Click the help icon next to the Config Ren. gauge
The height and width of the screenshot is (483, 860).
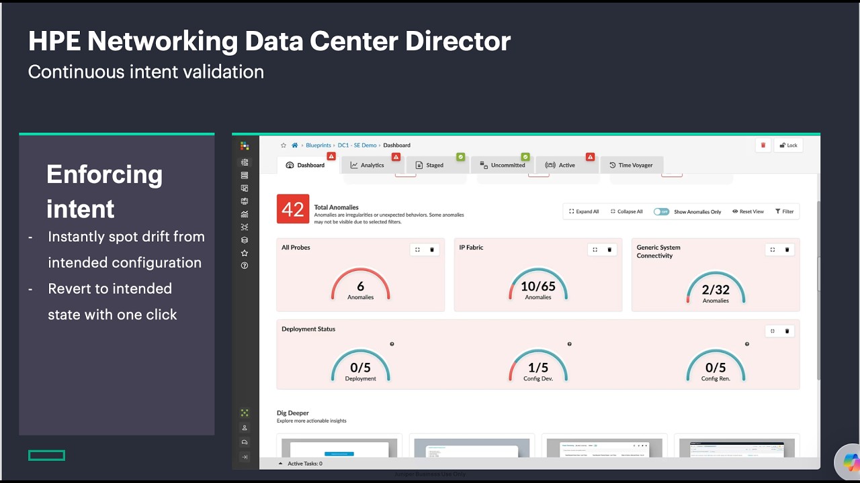click(x=747, y=344)
